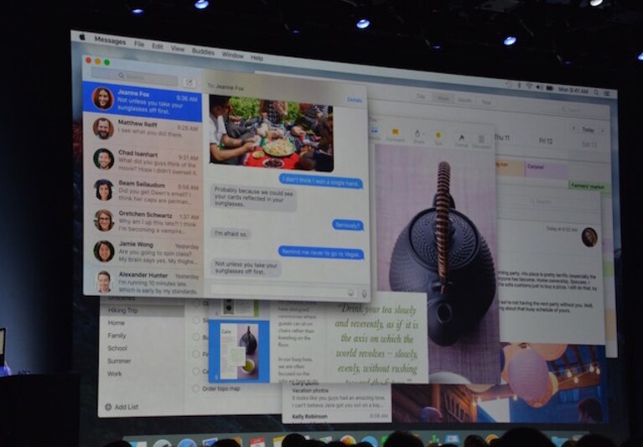643x447 pixels.
Task: Click the microphone dictation icon
Action: coord(364,294)
